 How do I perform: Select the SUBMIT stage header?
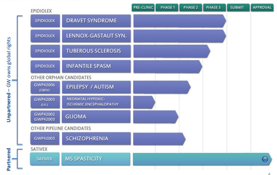pos(238,8)
